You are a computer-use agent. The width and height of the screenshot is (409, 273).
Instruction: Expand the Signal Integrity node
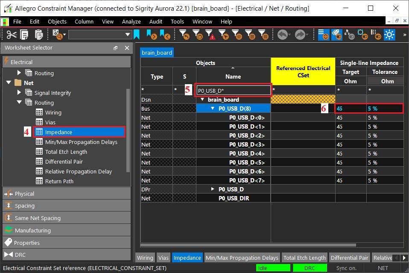click(x=19, y=92)
